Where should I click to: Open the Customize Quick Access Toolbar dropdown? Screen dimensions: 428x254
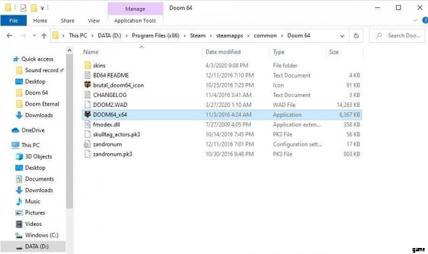point(42,8)
